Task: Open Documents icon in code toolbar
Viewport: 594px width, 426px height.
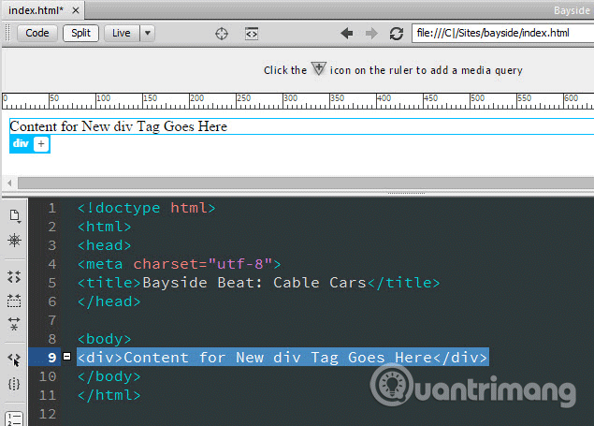Action: click(14, 215)
